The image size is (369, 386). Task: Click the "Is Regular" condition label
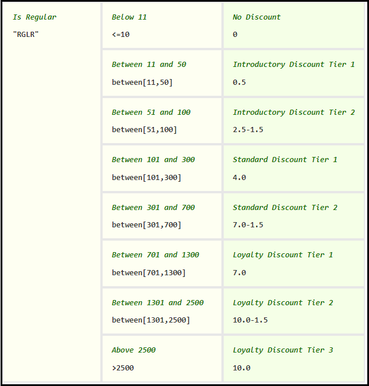point(35,17)
